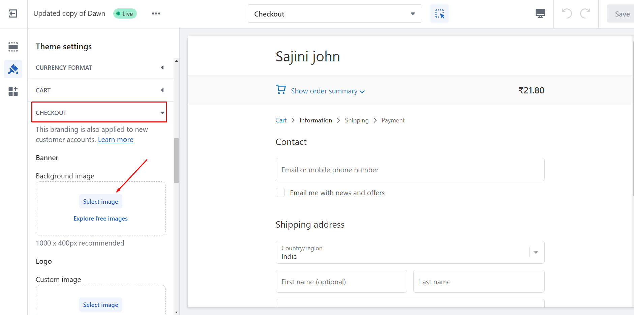This screenshot has width=634, height=315.
Task: Open the Sections panel icon
Action: point(13,47)
